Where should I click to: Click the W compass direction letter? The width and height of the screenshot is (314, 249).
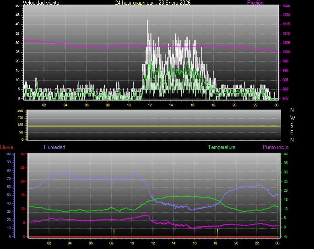point(292,117)
